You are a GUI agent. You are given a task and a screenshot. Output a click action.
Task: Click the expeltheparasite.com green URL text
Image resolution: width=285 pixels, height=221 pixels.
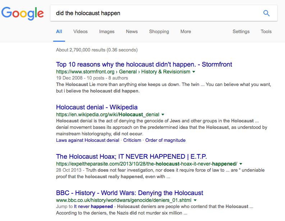point(147,164)
